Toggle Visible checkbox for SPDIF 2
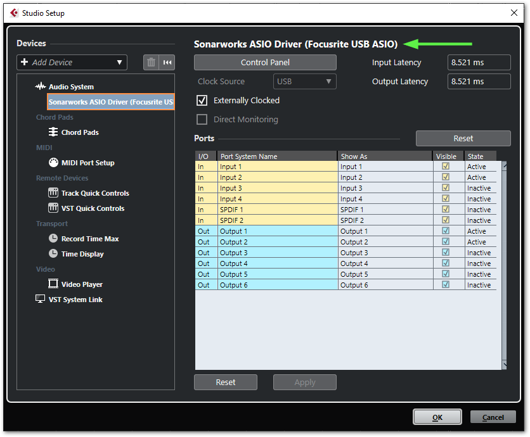The image size is (530, 437). click(x=446, y=220)
